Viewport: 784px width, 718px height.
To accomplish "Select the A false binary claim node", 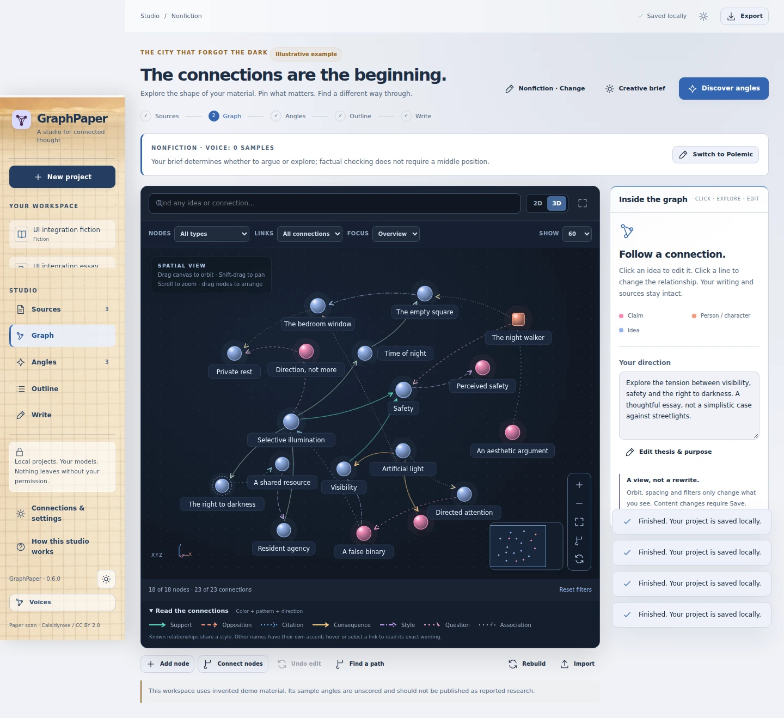I will (364, 533).
